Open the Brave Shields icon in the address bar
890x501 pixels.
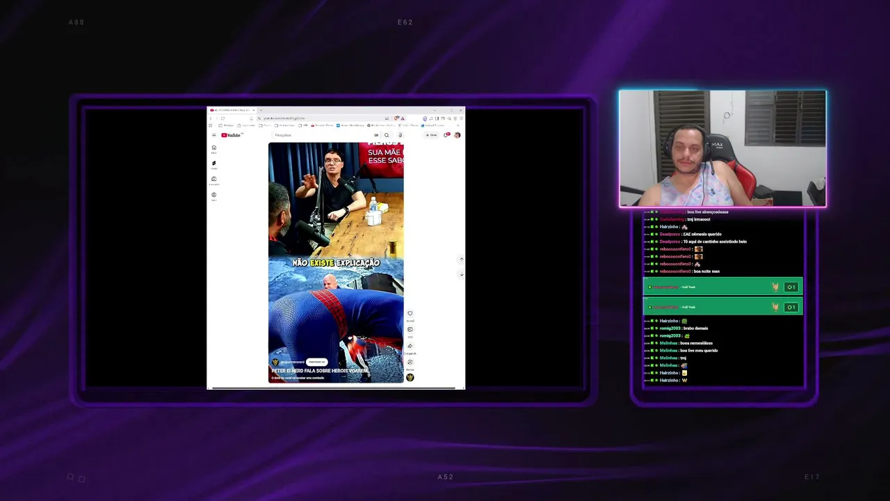[396, 118]
